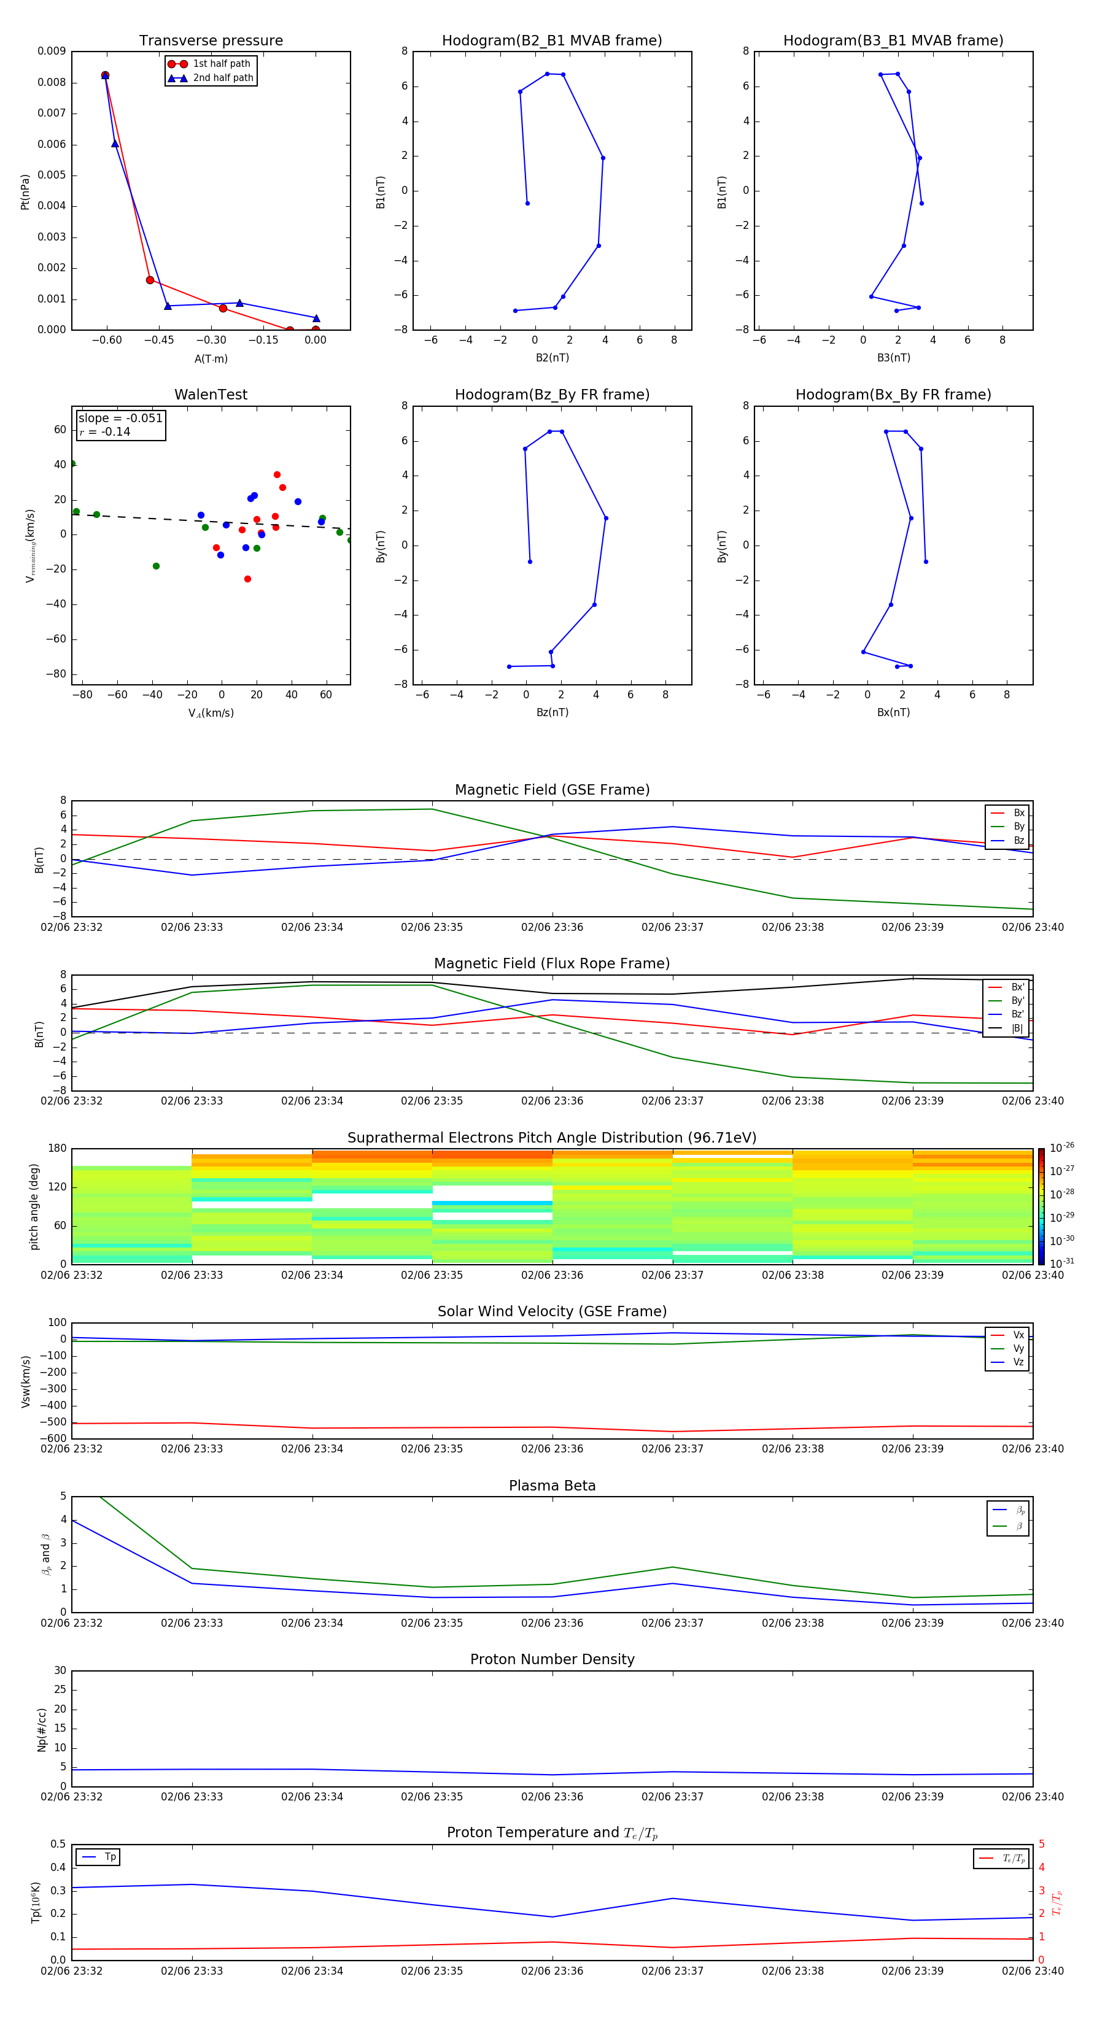Select By' in the Flux Rope legend
1105x2025 pixels.
pyautogui.click(x=1006, y=1001)
